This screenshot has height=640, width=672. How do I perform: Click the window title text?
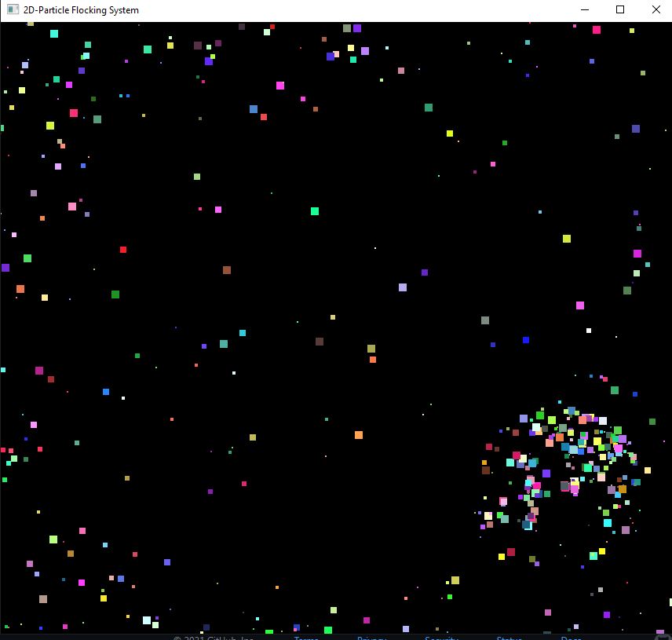tap(79, 9)
